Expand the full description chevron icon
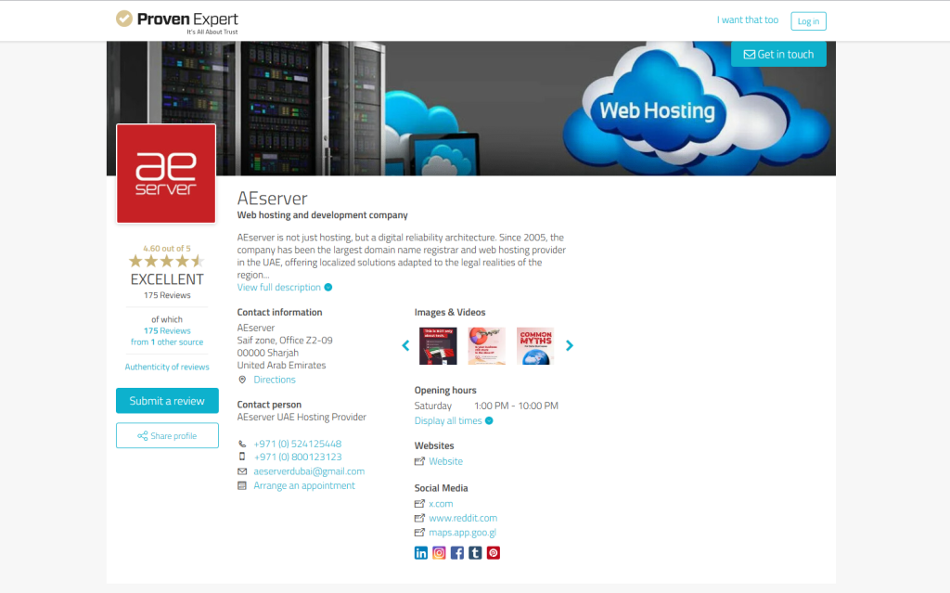950x593 pixels. [327, 288]
